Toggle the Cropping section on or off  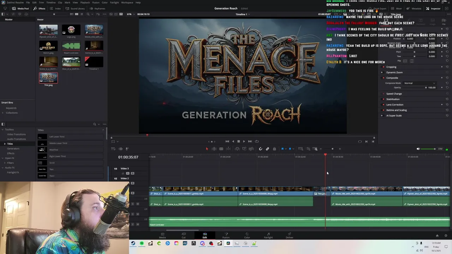click(x=382, y=67)
